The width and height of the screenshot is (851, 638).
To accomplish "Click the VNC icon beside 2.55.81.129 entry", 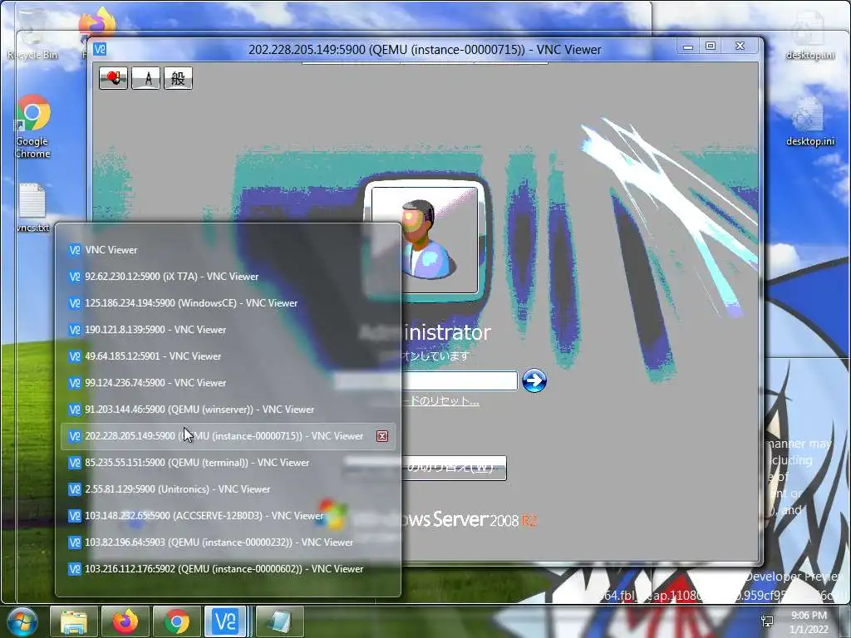I will tap(74, 489).
